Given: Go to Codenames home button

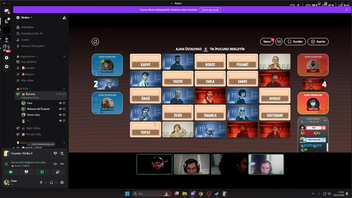Looking at the screenshot, I should (x=95, y=42).
